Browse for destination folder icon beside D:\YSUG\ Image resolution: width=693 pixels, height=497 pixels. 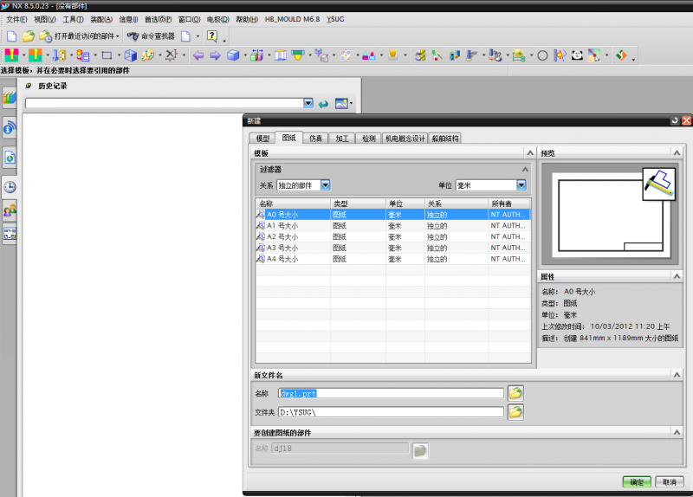point(515,412)
